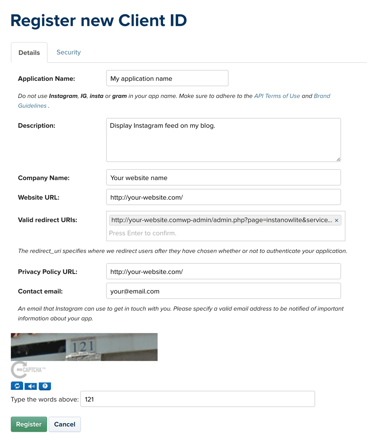The image size is (379, 442).
Task: Select the Details tab
Action: click(29, 53)
